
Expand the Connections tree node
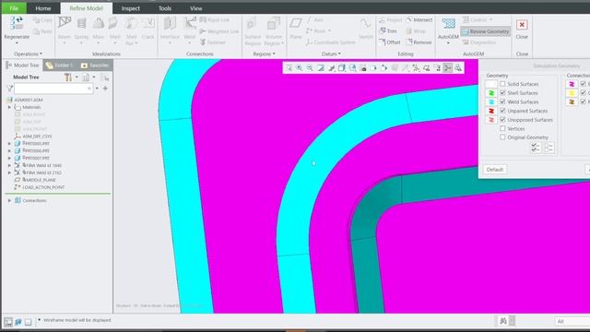coord(9,201)
